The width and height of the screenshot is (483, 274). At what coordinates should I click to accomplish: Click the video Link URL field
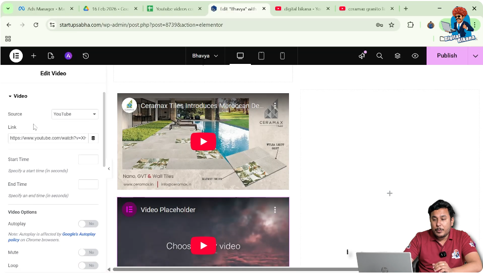pos(48,138)
